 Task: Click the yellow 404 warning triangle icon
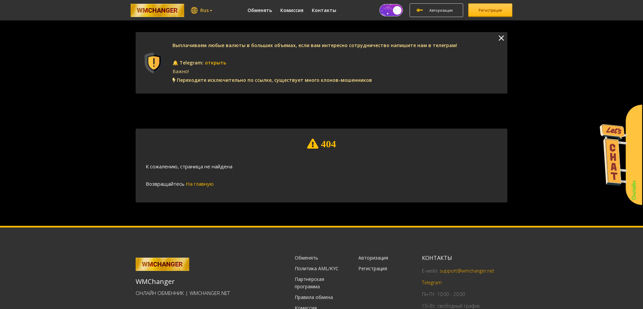[312, 144]
